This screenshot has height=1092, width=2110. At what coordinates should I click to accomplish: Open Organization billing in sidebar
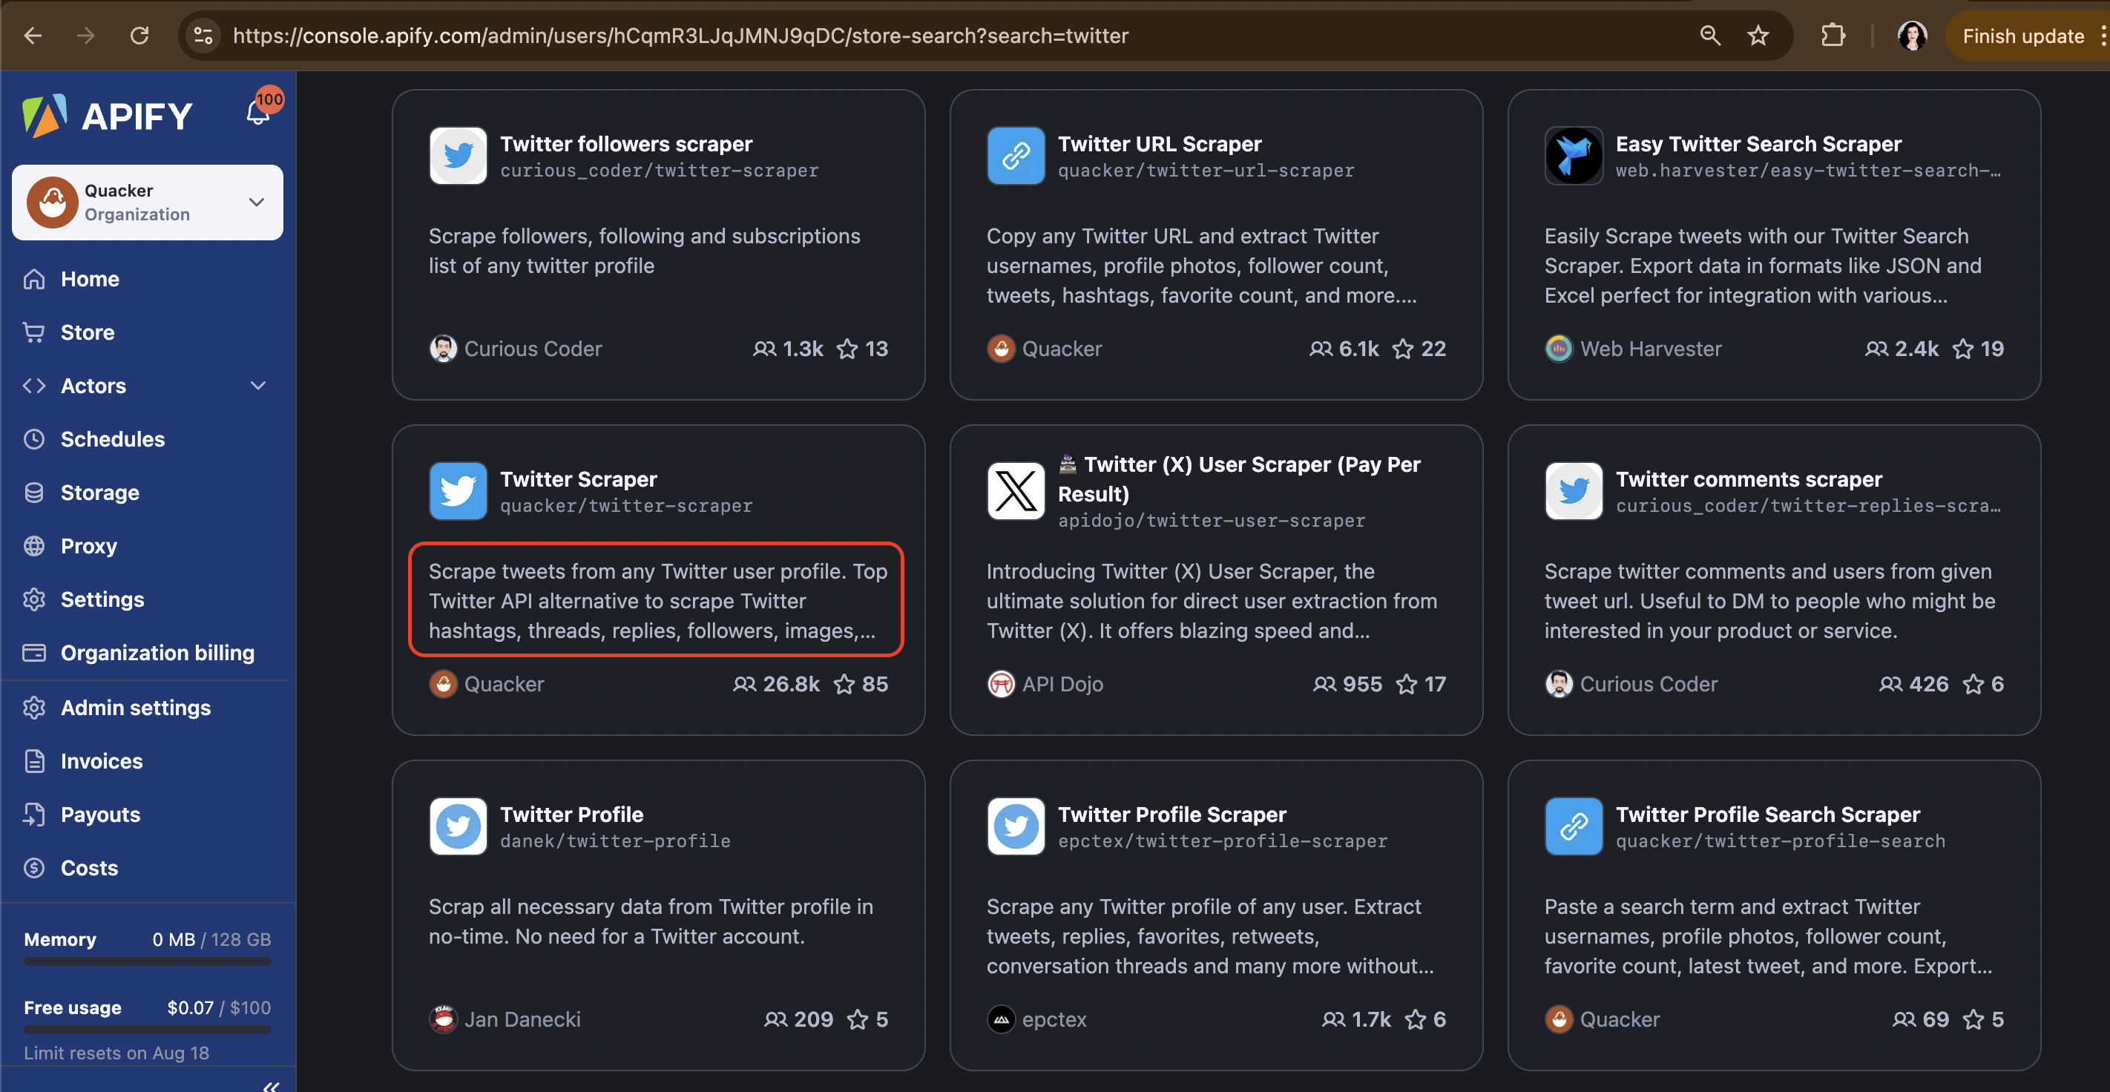tap(157, 653)
